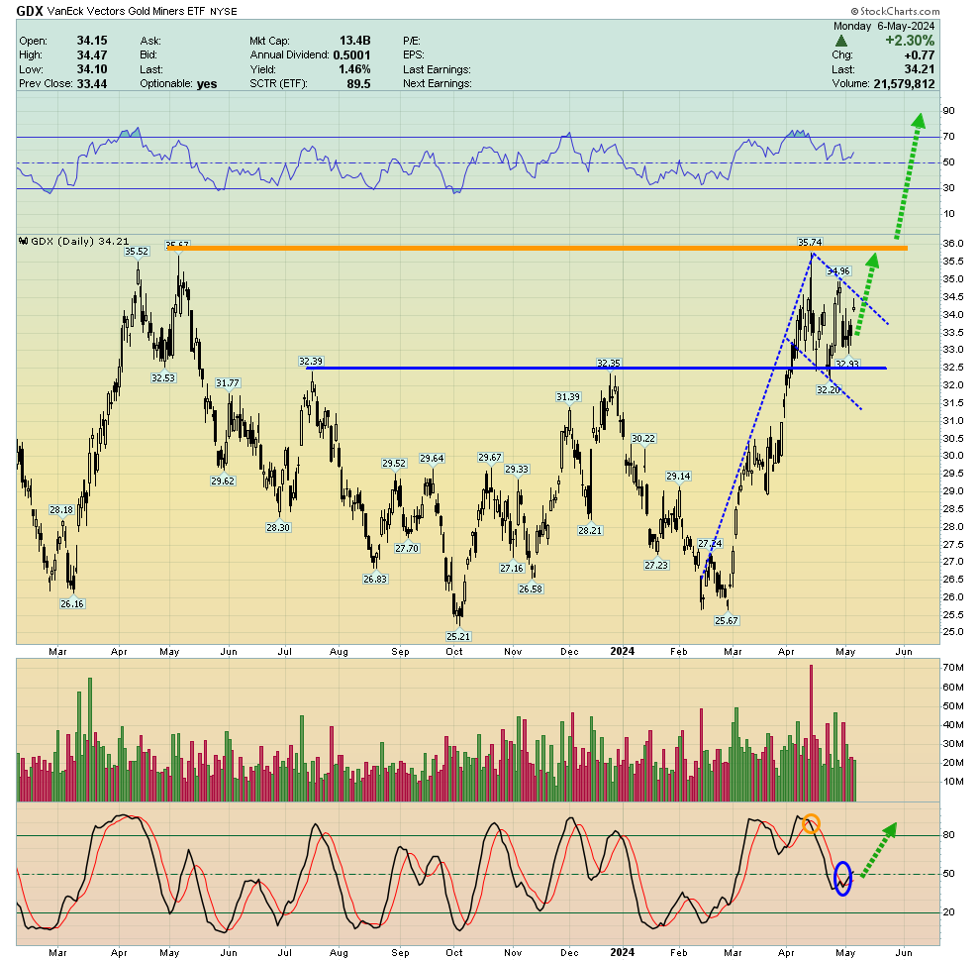Click the Next Earnings label

coord(437,84)
